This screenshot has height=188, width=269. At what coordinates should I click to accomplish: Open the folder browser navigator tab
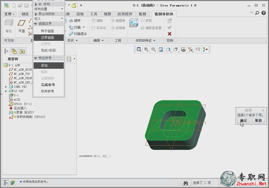(x=14, y=51)
